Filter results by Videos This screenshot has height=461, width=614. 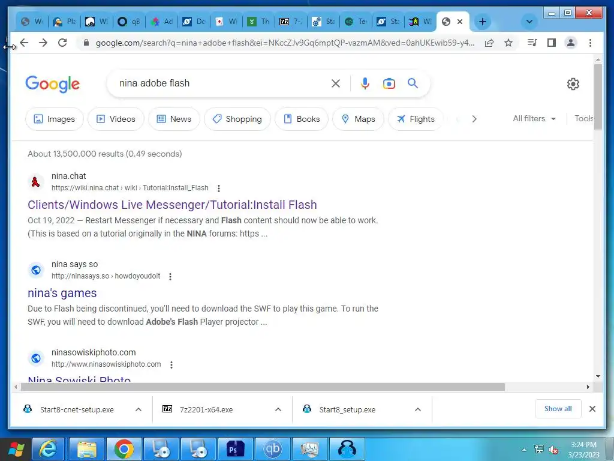[116, 119]
